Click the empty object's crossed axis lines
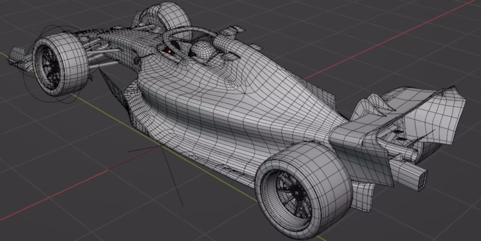The width and height of the screenshot is (481, 241). click(x=161, y=146)
